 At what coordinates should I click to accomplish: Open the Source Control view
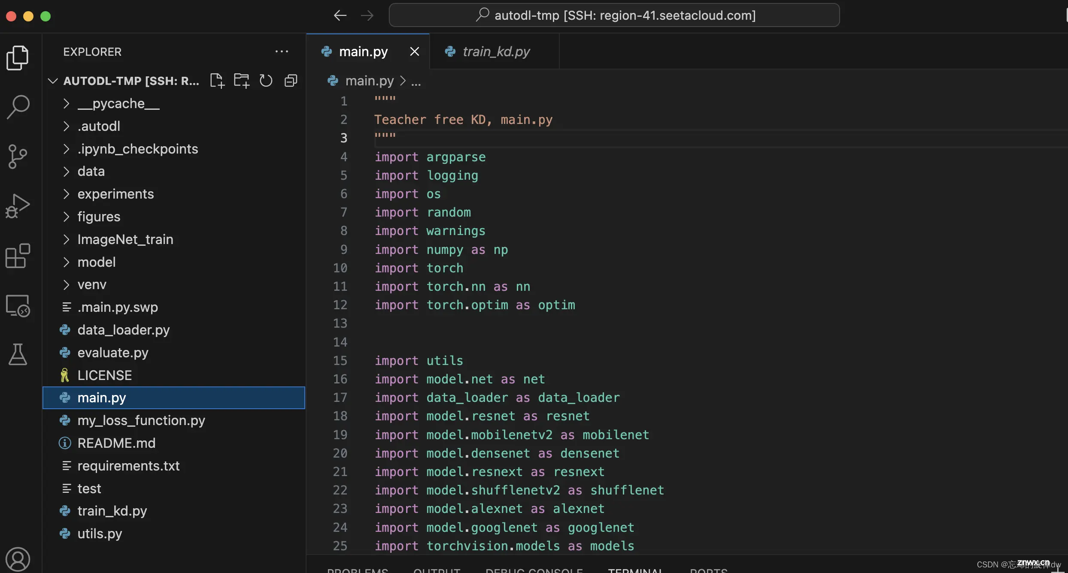[x=18, y=157]
